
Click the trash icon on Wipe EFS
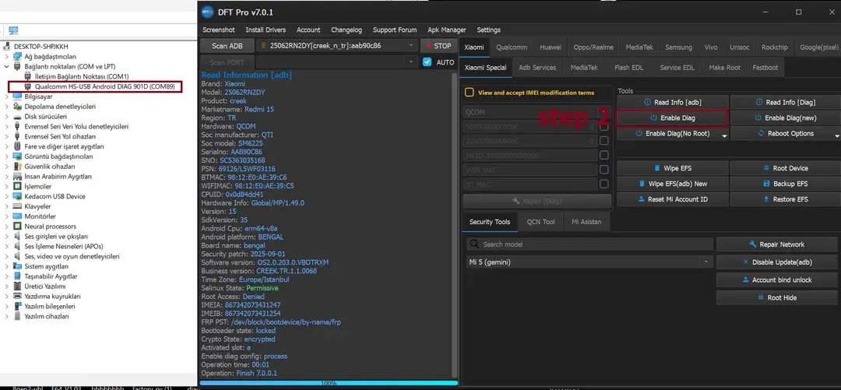coord(657,168)
